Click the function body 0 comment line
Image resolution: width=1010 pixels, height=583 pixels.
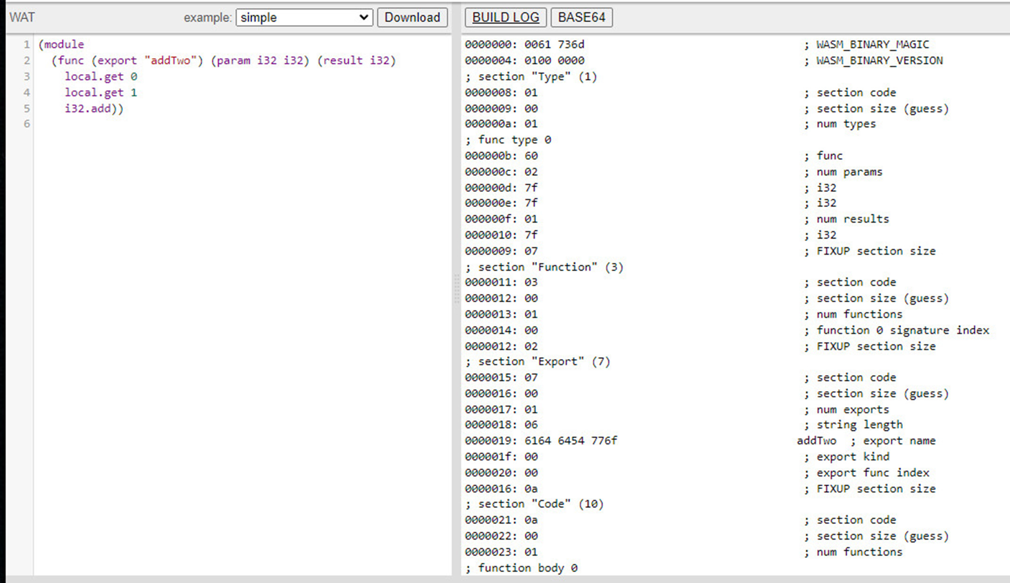point(522,568)
